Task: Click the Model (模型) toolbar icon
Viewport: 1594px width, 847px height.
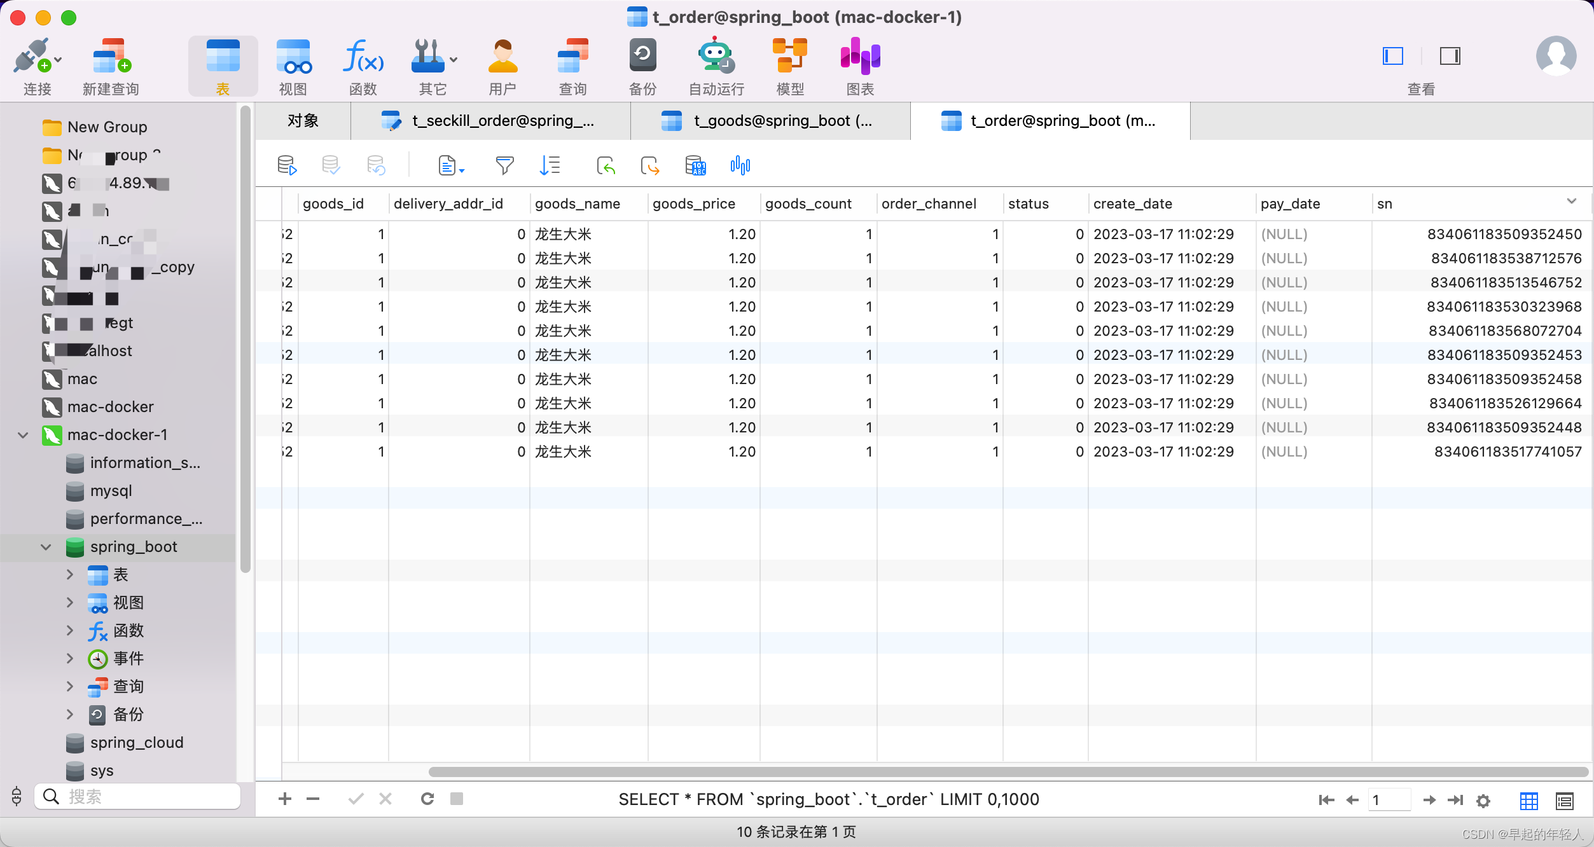Action: coord(790,66)
